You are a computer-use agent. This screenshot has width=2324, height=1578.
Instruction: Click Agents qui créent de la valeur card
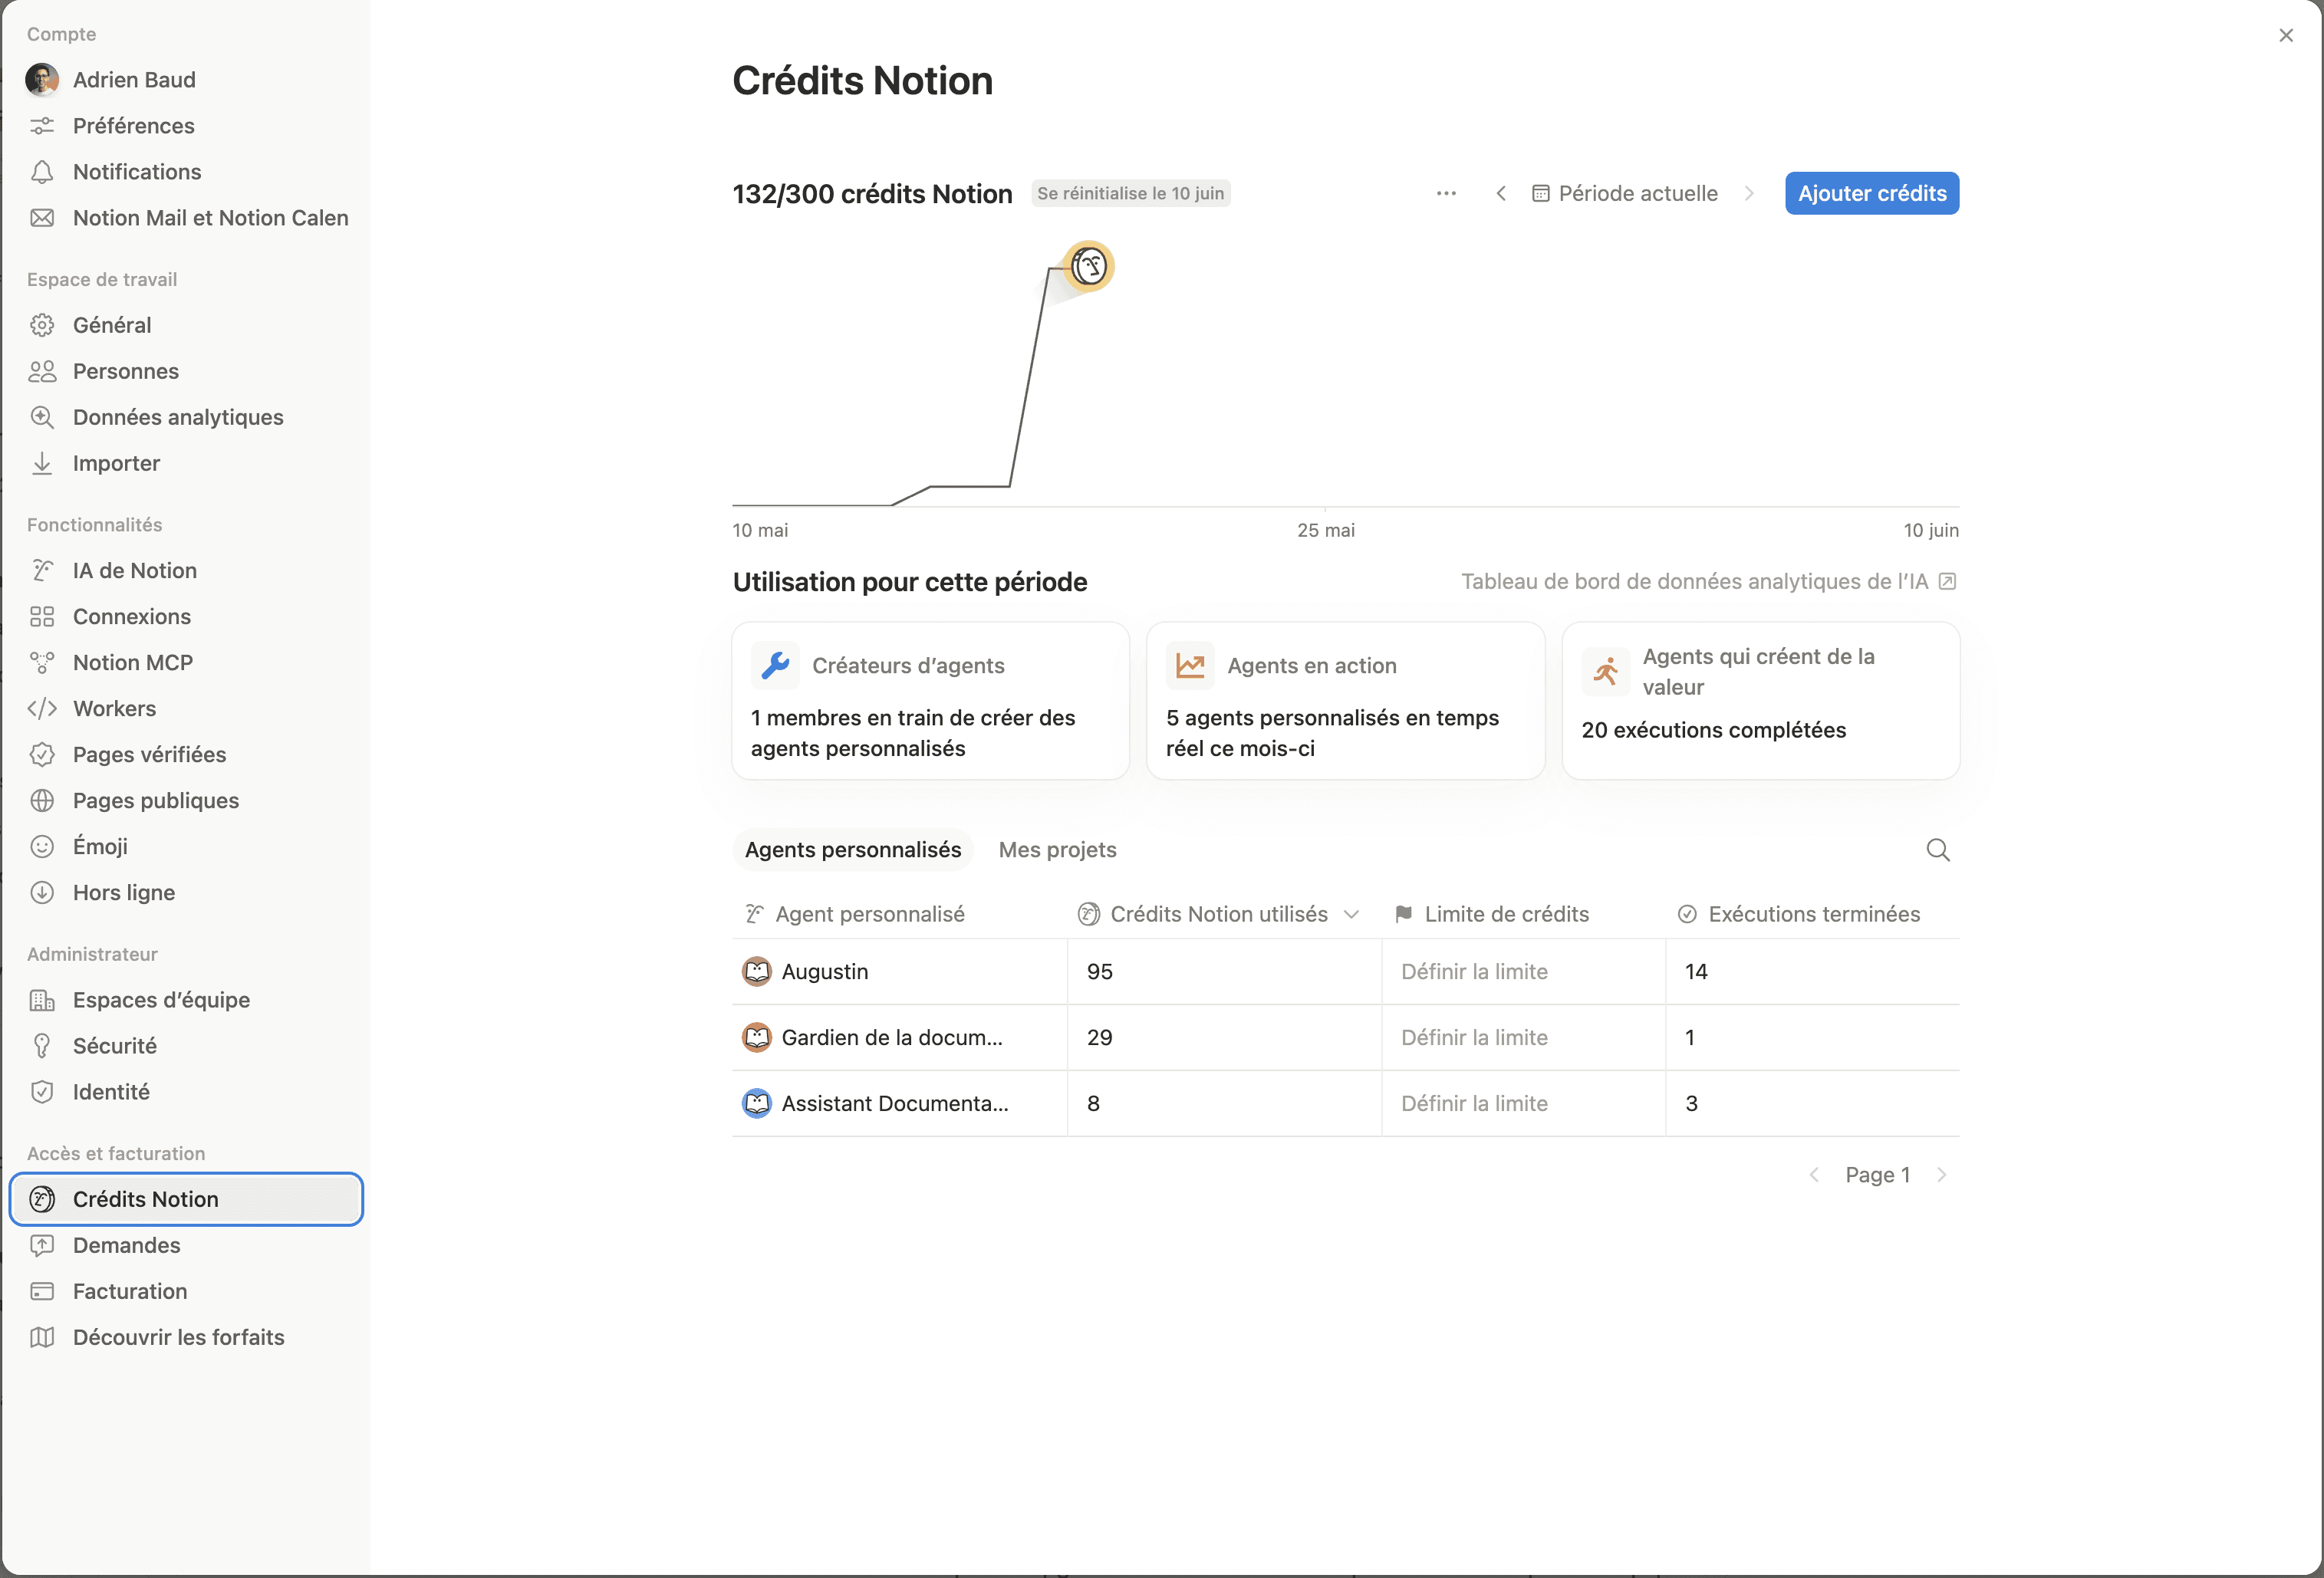1761,701
